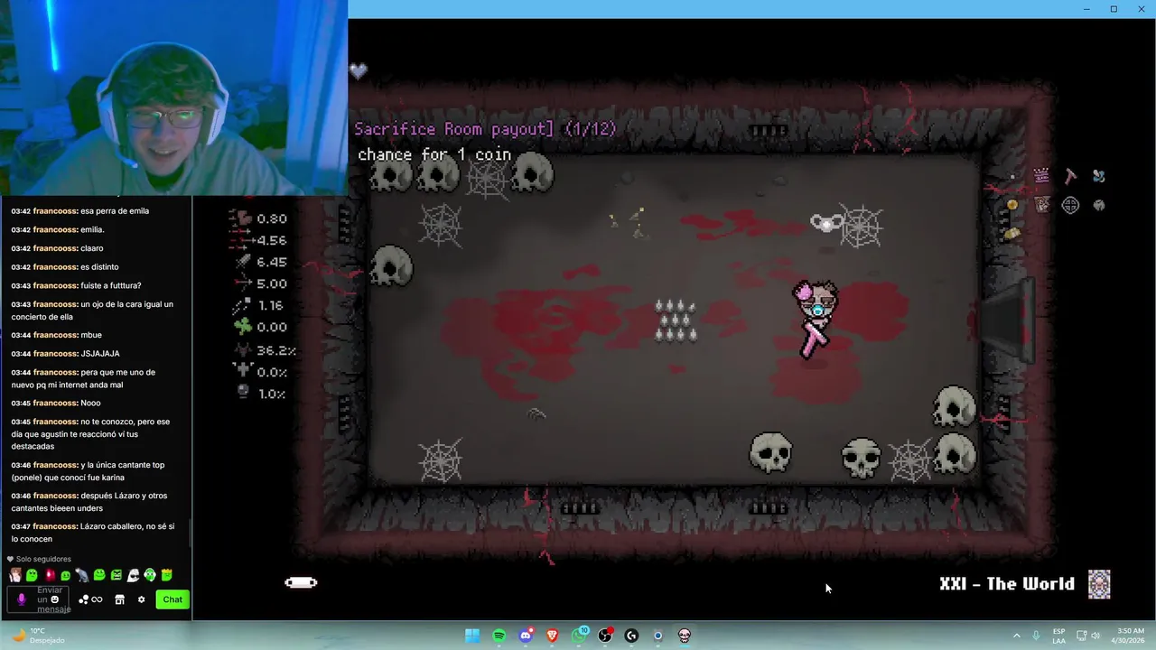Click the three-bubbles points icon in chat
Viewport: 1156px width, 650px height.
click(84, 599)
